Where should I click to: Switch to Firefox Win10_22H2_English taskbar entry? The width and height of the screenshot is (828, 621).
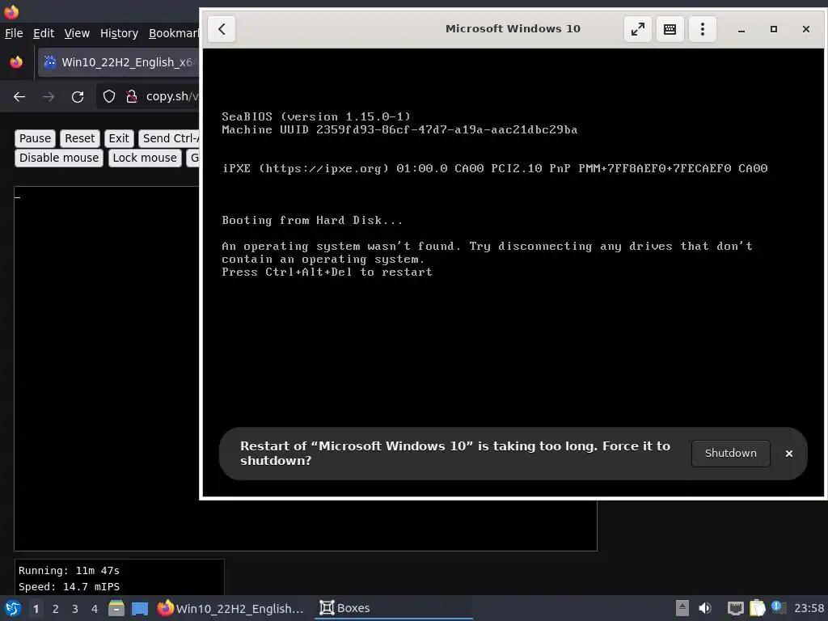231,608
